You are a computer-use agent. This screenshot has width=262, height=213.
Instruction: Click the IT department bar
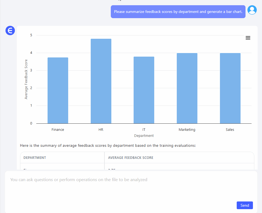[144, 90]
